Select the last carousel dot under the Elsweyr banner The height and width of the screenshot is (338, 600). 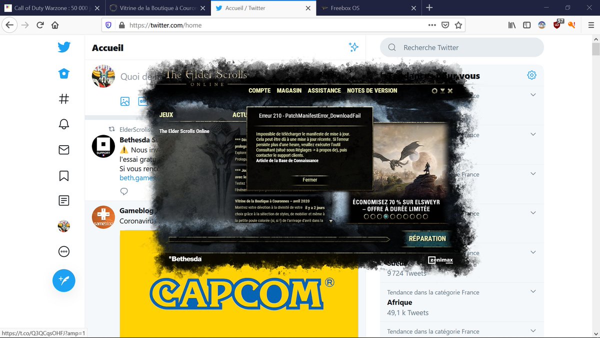pos(425,217)
